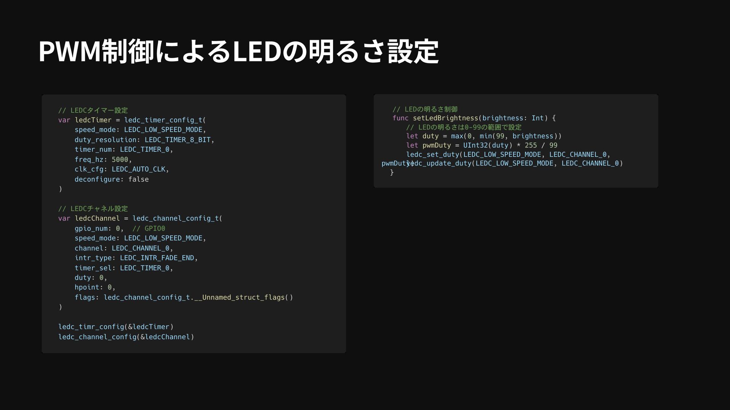This screenshot has width=730, height=410.
Task: Click the flags __Unnamed_struct_flags line
Action: point(184,297)
